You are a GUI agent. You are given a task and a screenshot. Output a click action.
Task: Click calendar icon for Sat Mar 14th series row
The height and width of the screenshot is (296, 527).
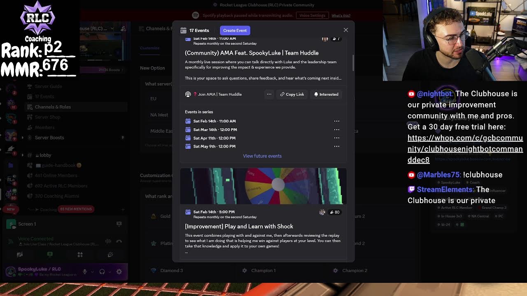[x=188, y=129]
